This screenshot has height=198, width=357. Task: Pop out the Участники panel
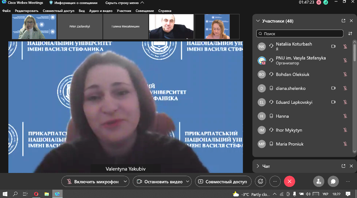point(343,21)
